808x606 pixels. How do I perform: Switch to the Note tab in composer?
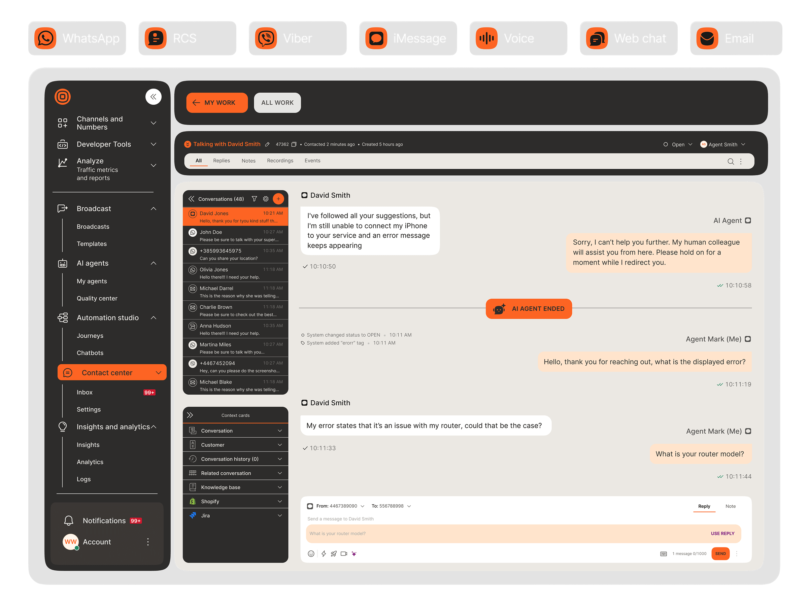click(x=731, y=506)
